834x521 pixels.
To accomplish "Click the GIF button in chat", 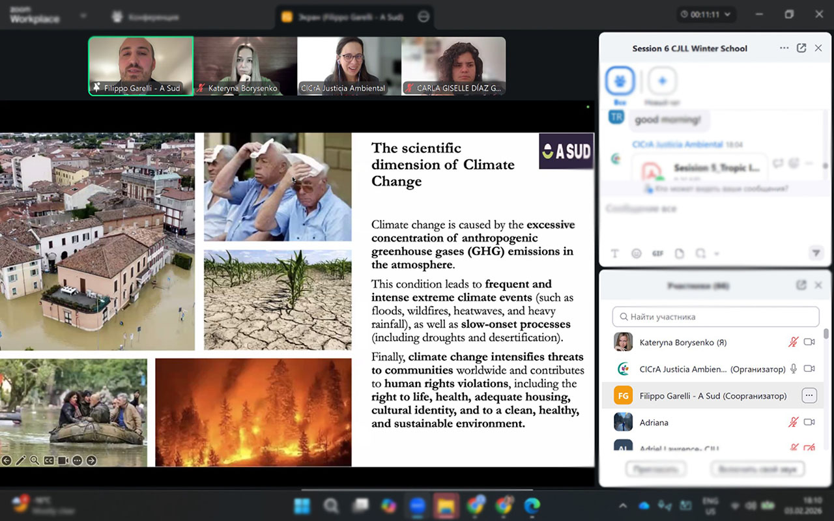I will pos(657,253).
